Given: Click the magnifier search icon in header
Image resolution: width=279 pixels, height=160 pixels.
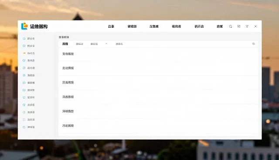Looking at the screenshot, I should coord(231,27).
